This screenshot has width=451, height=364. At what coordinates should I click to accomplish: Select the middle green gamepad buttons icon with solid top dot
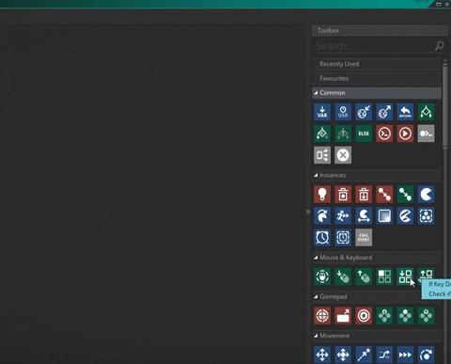[x=405, y=316]
